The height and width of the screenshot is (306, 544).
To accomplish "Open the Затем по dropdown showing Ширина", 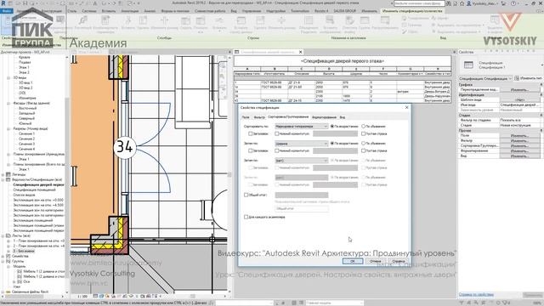I will point(301,144).
